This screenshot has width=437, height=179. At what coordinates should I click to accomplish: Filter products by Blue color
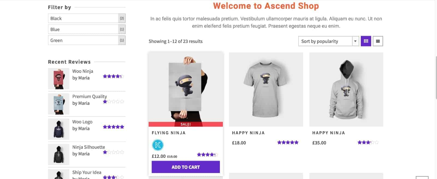83,29
